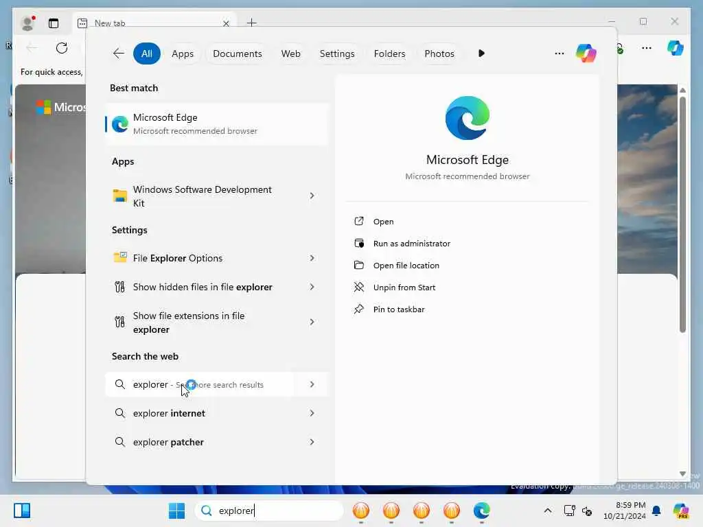This screenshot has height=527, width=703.
Task: Open Edge Settings and more menu
Action: pos(647,48)
